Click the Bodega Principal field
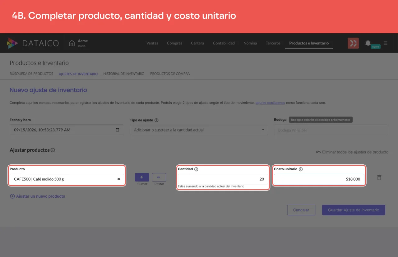The image size is (398, 257). pyautogui.click(x=331, y=130)
